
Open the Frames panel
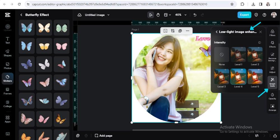[x=8, y=91]
